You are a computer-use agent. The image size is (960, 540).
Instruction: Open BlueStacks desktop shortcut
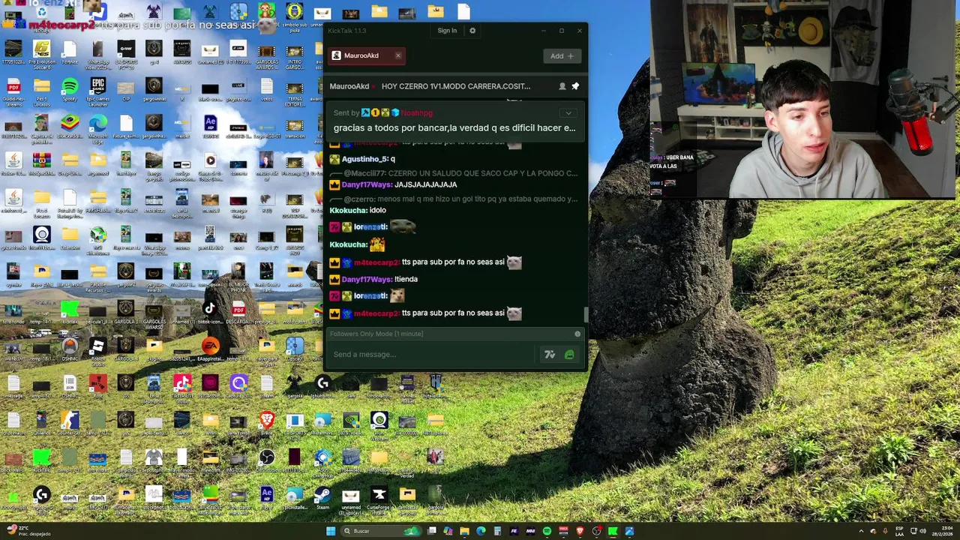click(x=70, y=127)
